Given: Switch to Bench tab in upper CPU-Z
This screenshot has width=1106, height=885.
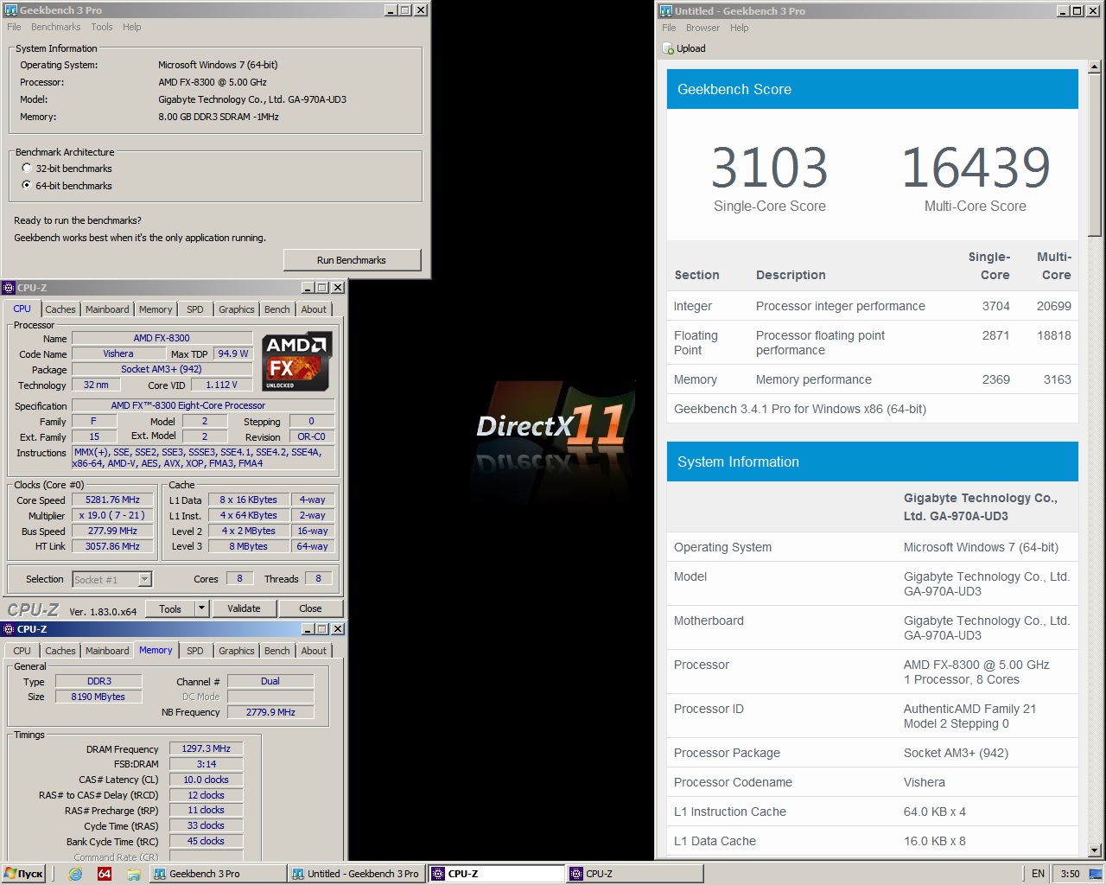Looking at the screenshot, I should point(277,309).
